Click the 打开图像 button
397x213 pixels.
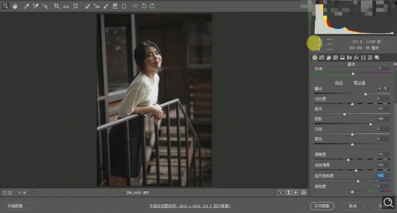tap(322, 206)
